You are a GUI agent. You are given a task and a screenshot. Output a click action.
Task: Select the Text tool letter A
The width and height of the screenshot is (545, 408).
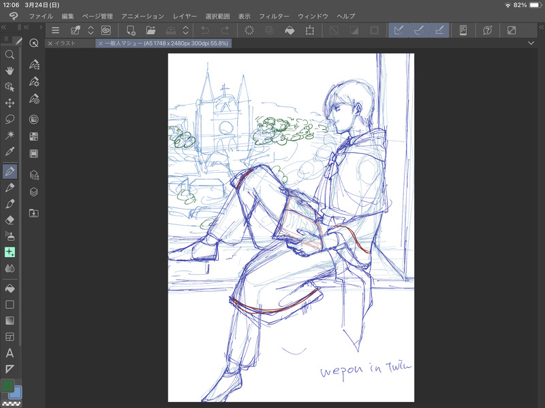click(10, 353)
